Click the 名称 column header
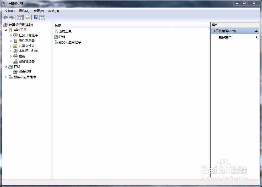Screen dimensions: 262x187 point(112,25)
